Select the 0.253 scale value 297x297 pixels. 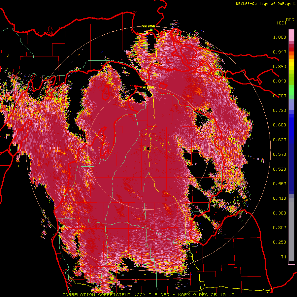click(280, 242)
